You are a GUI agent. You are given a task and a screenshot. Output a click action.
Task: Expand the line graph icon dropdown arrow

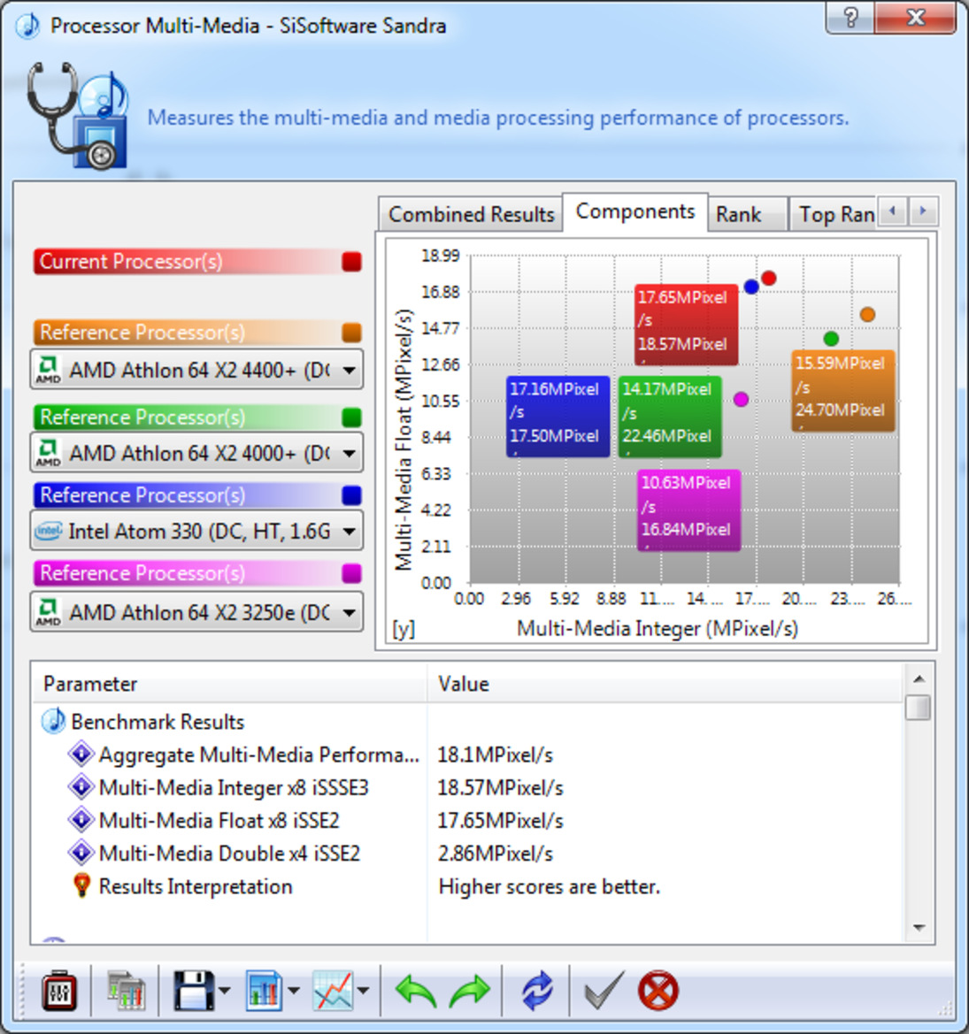pyautogui.click(x=363, y=991)
